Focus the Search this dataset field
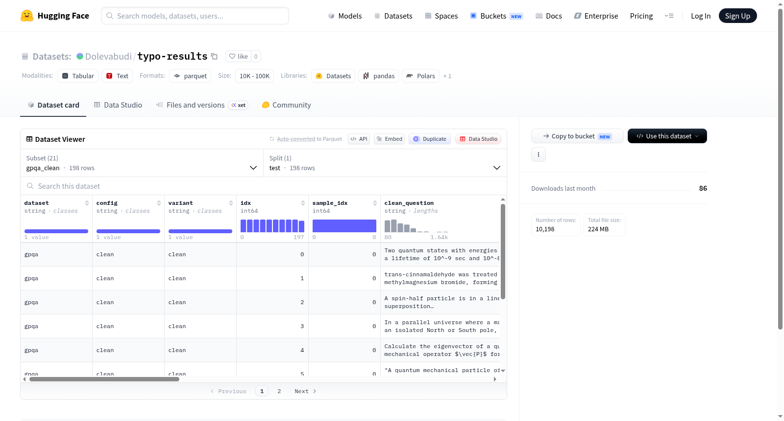The image size is (784, 421). (x=264, y=186)
